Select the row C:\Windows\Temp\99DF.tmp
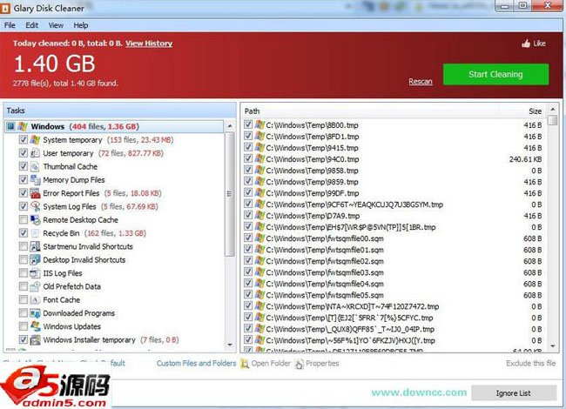Image resolution: width=566 pixels, height=409 pixels. [x=394, y=193]
